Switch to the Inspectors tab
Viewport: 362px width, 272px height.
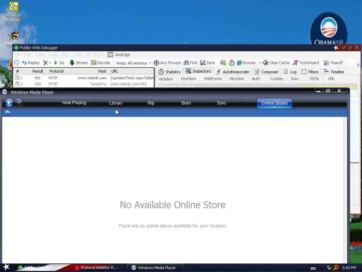198,71
